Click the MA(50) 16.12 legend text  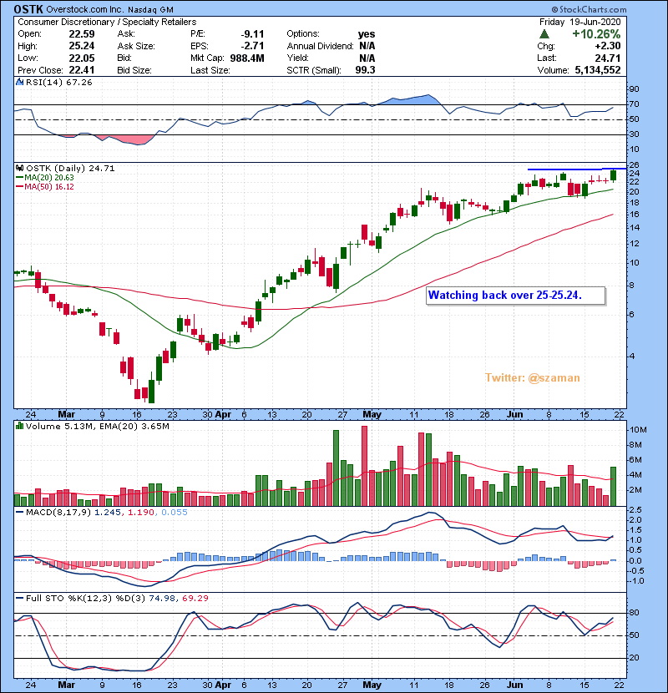point(49,186)
